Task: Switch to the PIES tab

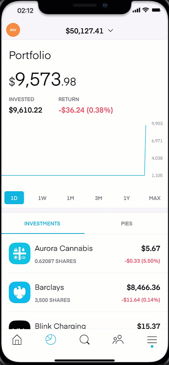Action: tap(127, 224)
